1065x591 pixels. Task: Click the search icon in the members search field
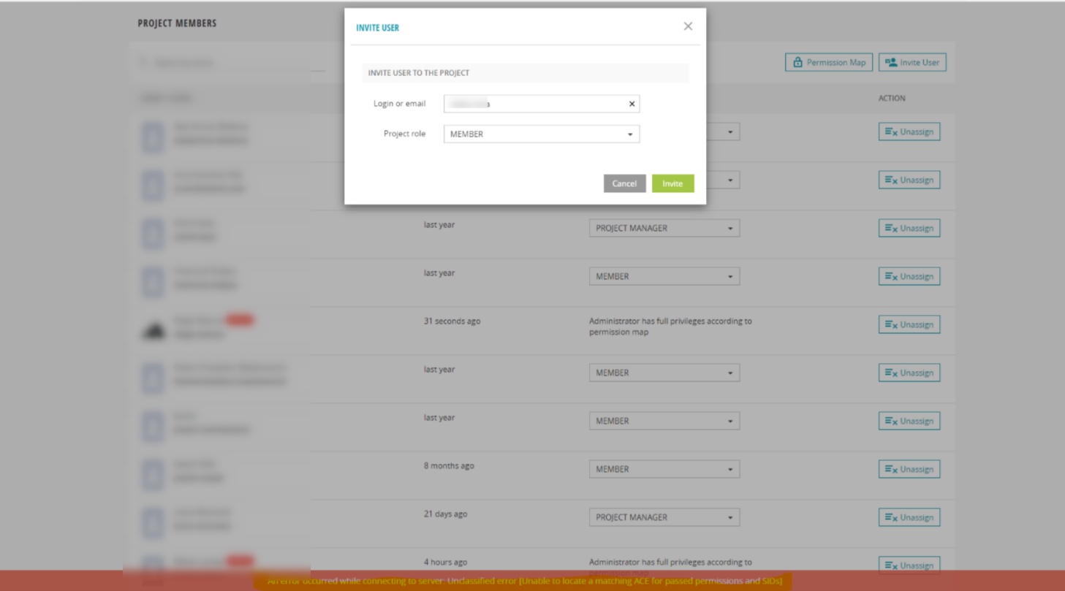click(143, 62)
